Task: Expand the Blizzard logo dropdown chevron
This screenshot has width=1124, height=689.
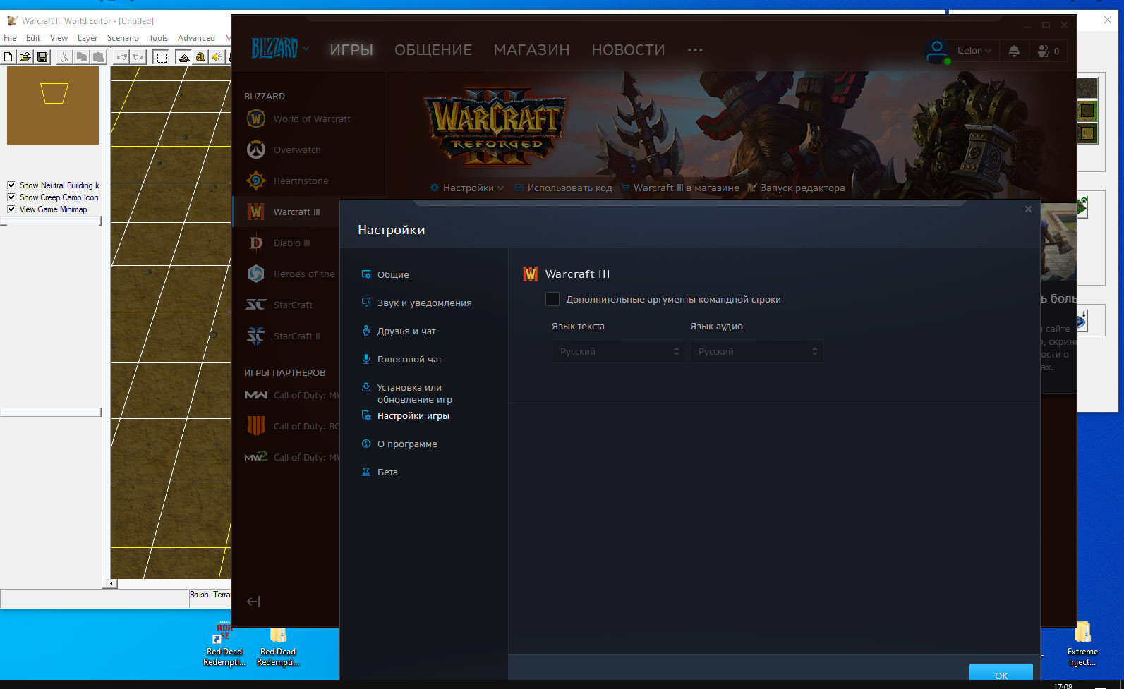Action: coord(306,49)
